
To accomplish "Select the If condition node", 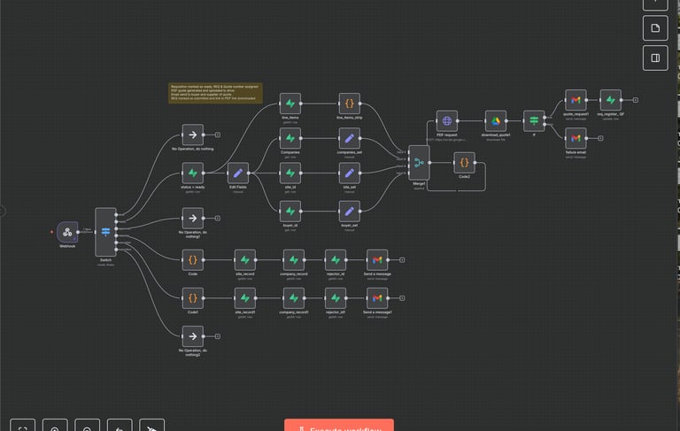I will pyautogui.click(x=534, y=121).
